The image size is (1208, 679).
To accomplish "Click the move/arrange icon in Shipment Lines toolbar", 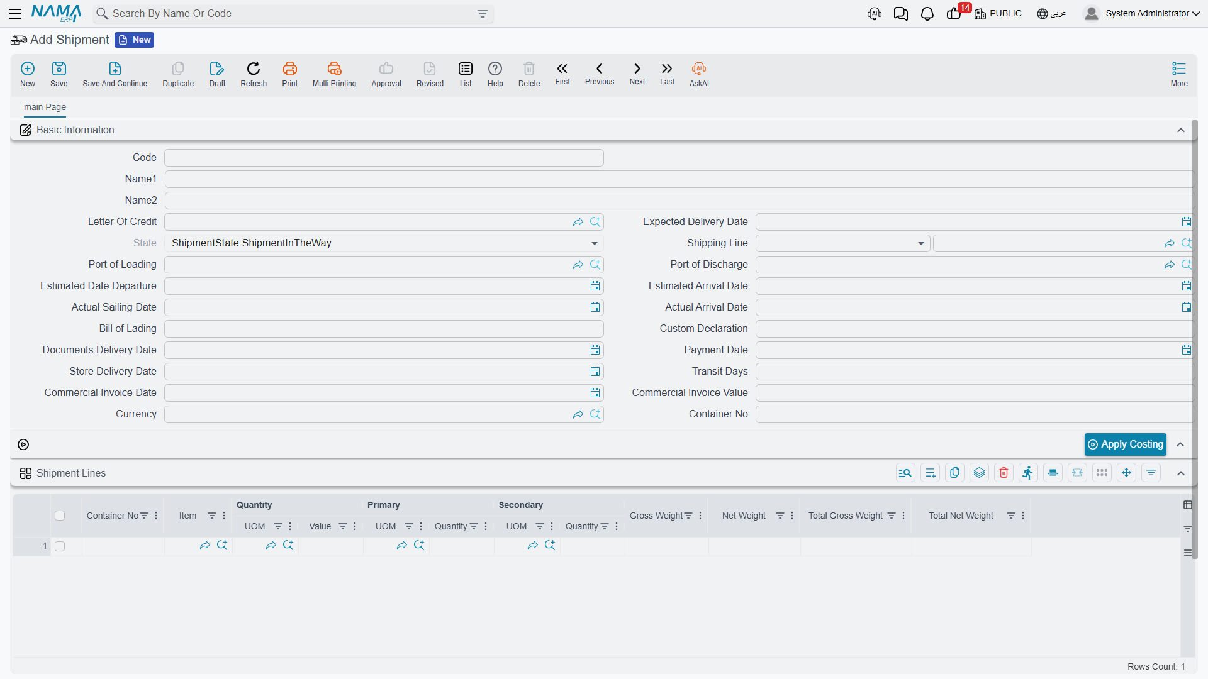I will pos(1127,473).
